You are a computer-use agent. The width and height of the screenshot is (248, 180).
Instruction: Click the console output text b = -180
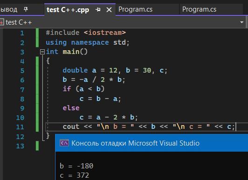pyautogui.click(x=76, y=166)
